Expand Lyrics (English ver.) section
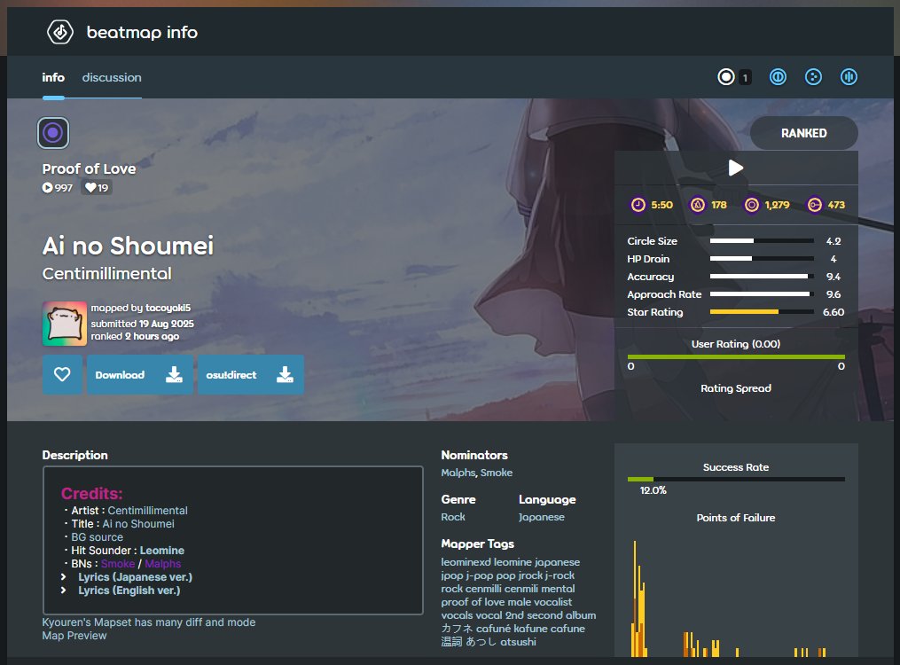The image size is (900, 665). (x=129, y=591)
